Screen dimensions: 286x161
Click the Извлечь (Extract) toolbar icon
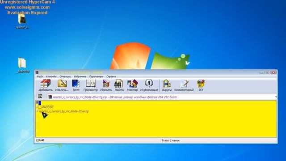click(x=62, y=85)
